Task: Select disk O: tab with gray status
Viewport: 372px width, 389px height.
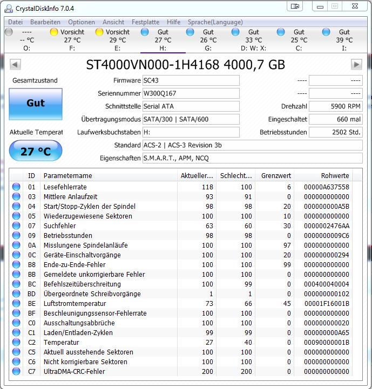Action: tap(27, 40)
